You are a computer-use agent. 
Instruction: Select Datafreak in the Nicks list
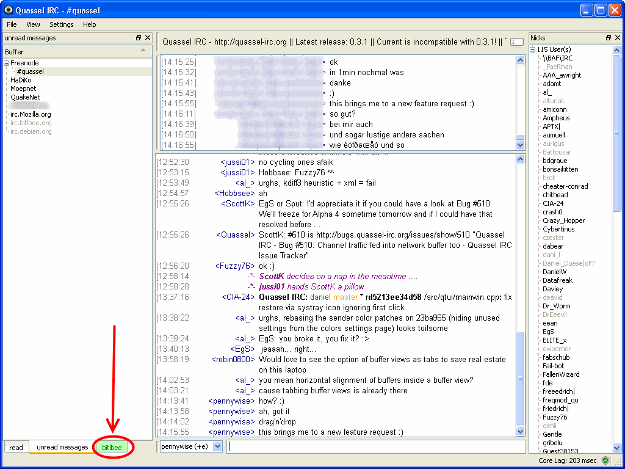coord(557,280)
